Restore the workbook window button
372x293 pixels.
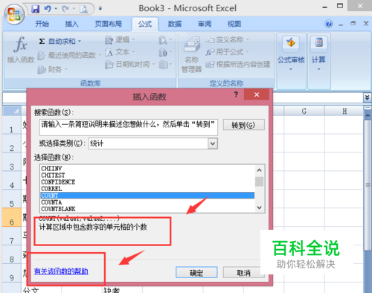(x=353, y=24)
